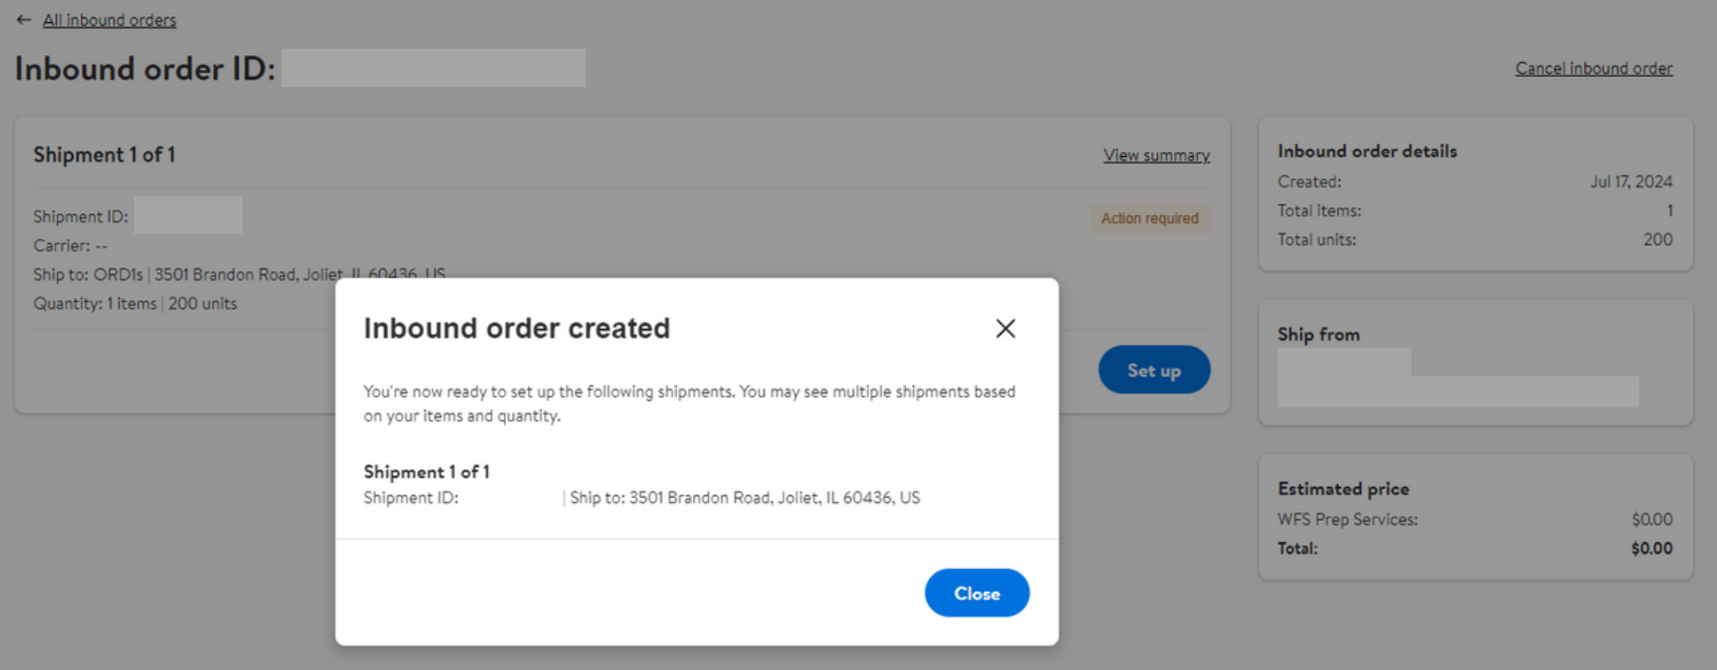
Task: Click the Ship to ORD1s address line
Action: [x=240, y=274]
